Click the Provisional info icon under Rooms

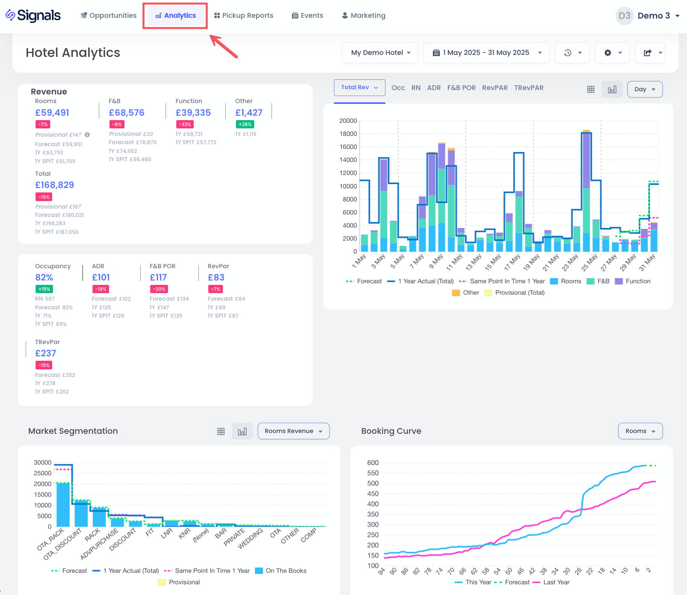87,135
